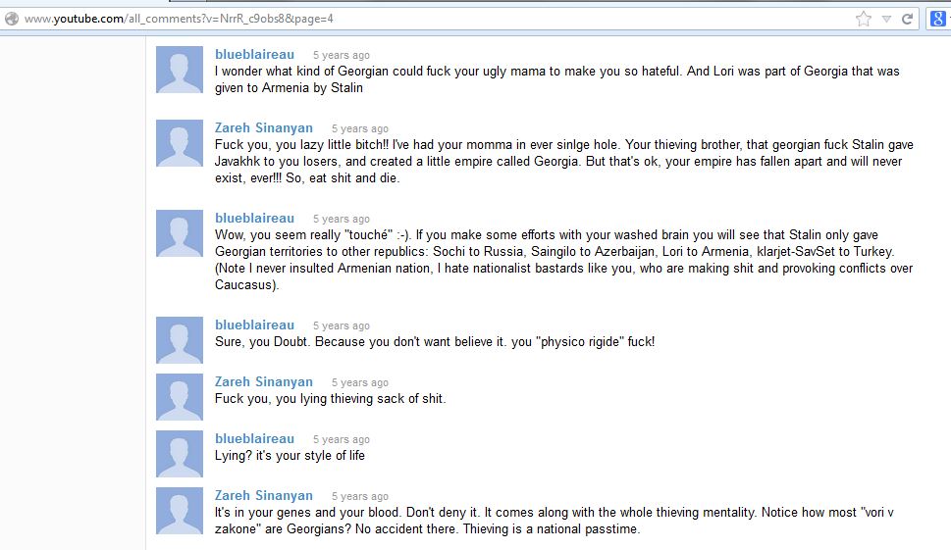Reload the current page
Viewport: 951px width, 550px height.
click(908, 19)
